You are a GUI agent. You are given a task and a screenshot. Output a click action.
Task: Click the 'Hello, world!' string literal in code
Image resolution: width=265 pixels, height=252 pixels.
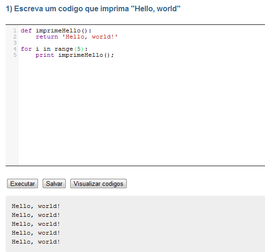[x=90, y=37]
